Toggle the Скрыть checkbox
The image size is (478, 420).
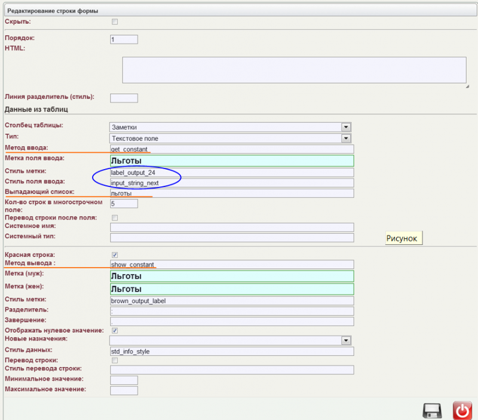(114, 22)
